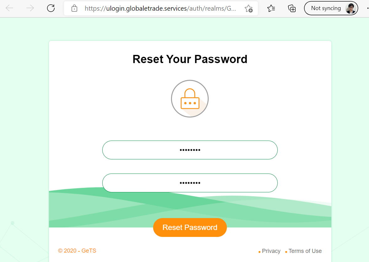Click the green wave banner graphic
369x262 pixels.
click(94, 209)
